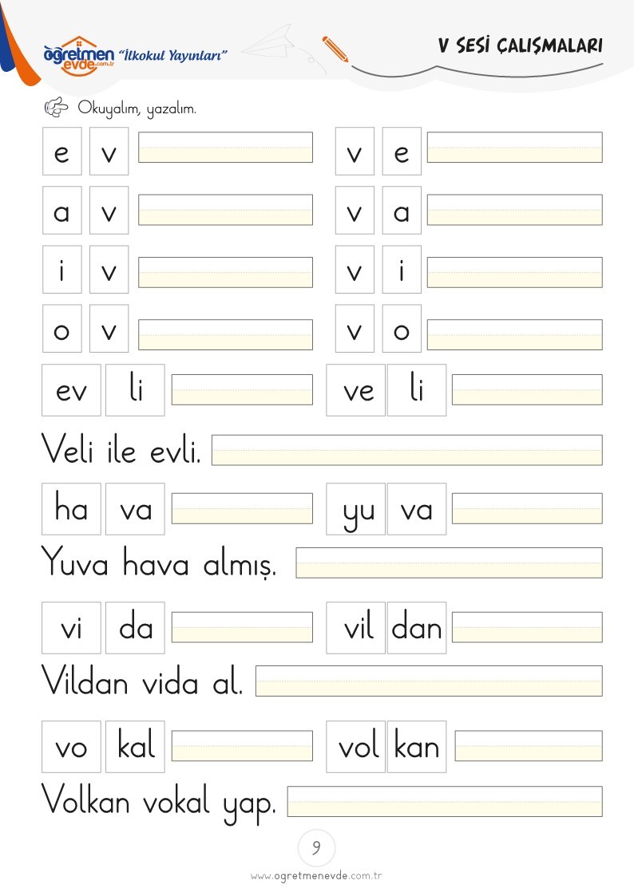
Task: Click the writing line beside 'vil dan'
Action: point(527,627)
